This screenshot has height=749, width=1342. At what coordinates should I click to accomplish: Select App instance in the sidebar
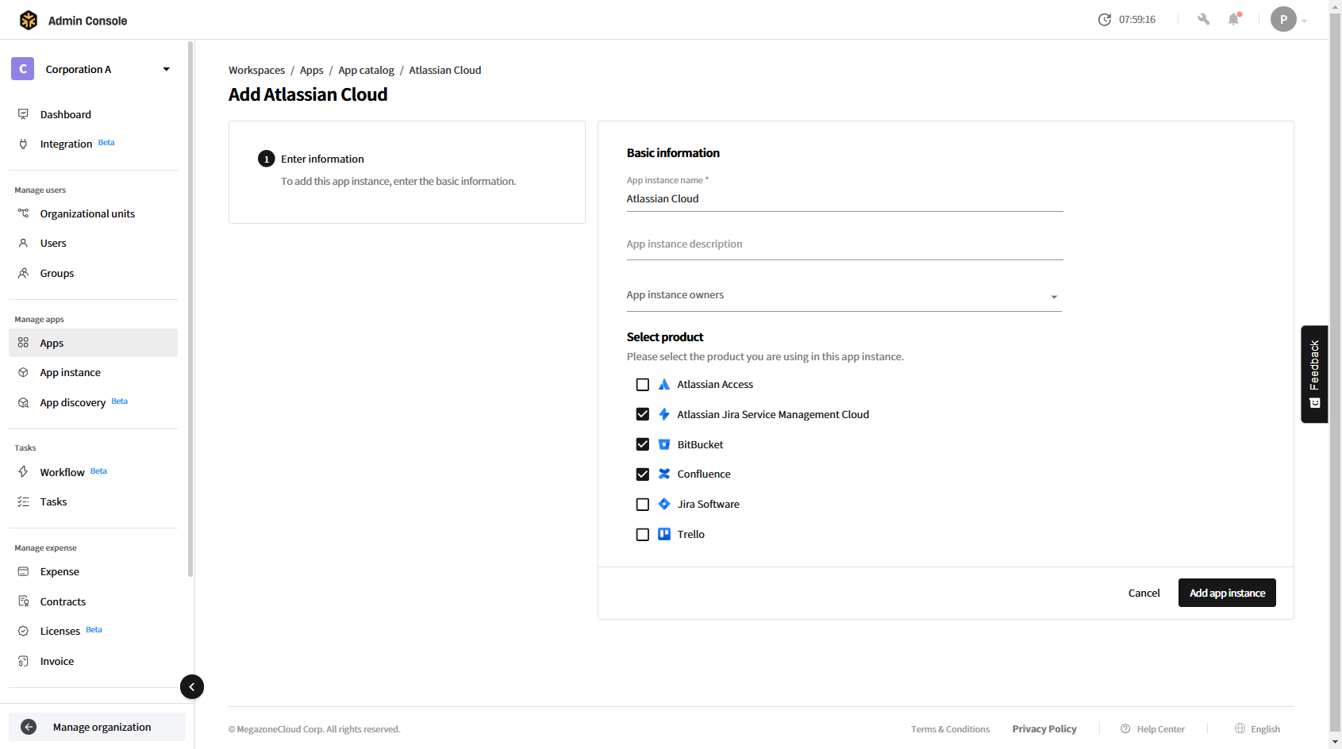coord(93,372)
